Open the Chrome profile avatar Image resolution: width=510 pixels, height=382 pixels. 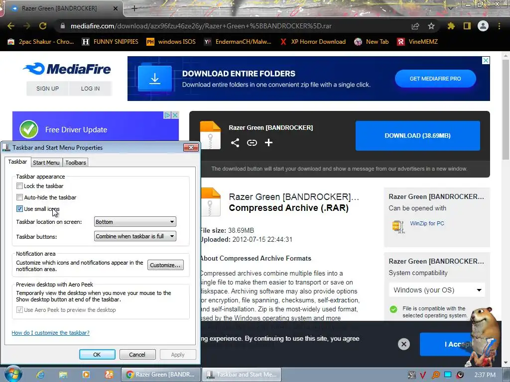(x=483, y=26)
